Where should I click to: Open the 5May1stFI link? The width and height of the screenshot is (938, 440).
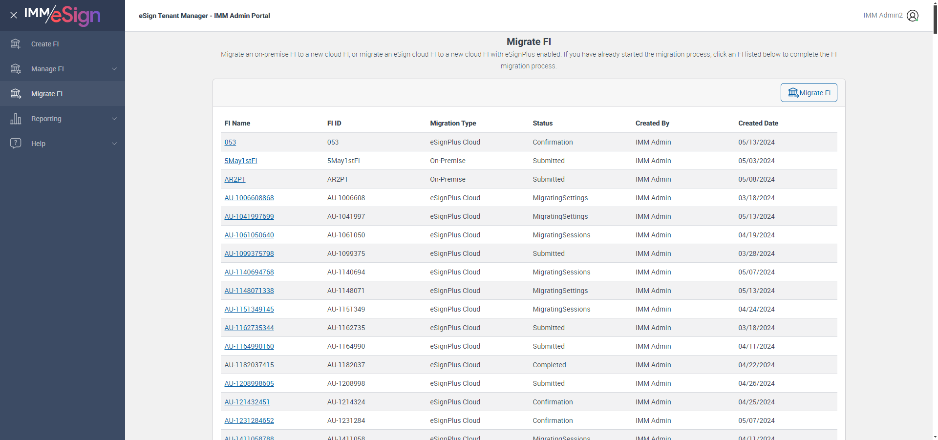[x=240, y=161]
